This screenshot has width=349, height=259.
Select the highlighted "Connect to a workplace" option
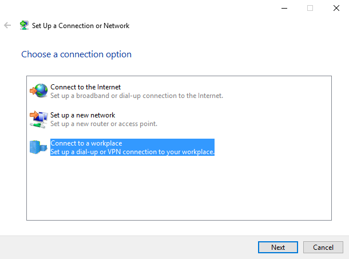(x=86, y=143)
